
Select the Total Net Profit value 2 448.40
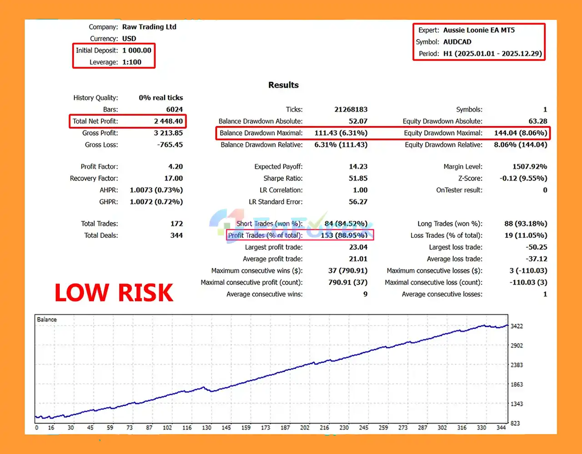[x=168, y=121]
